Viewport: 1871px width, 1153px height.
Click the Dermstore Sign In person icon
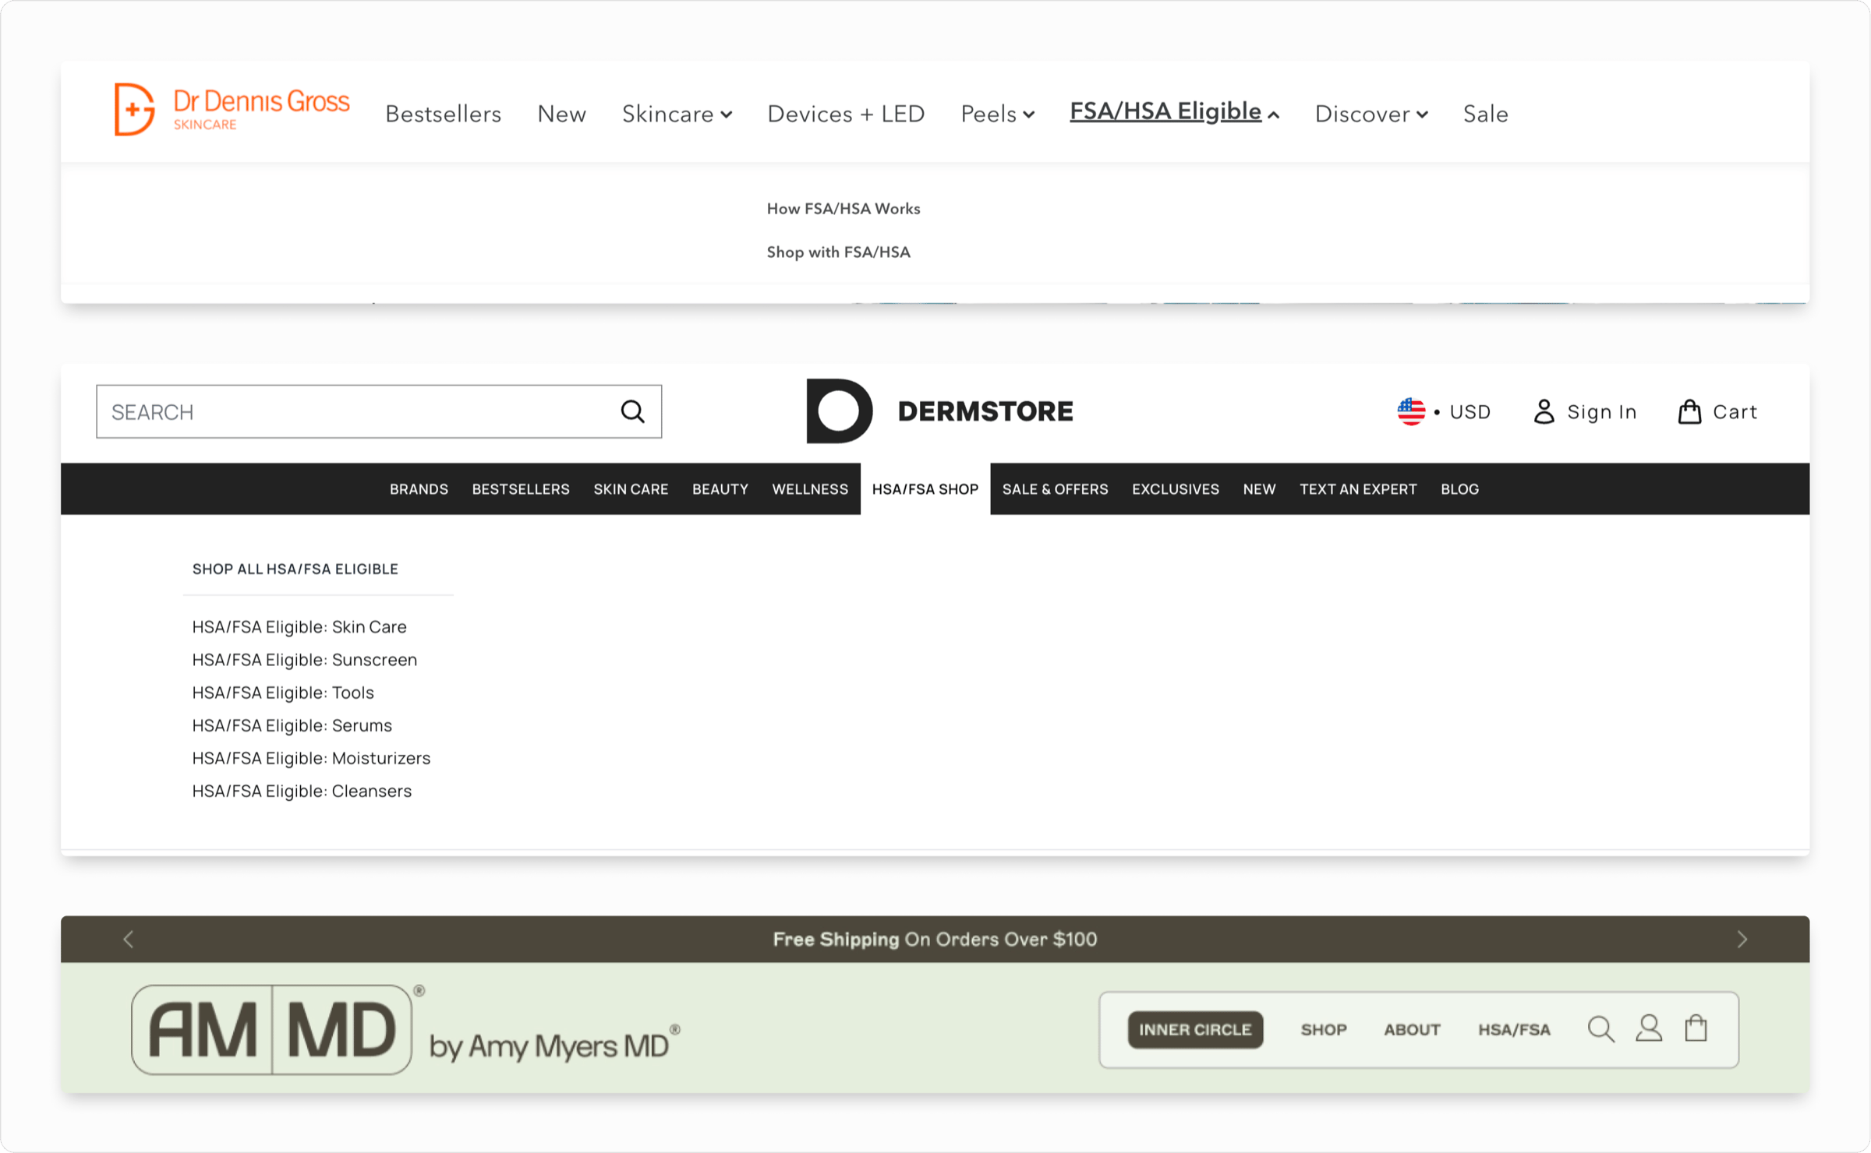1544,411
